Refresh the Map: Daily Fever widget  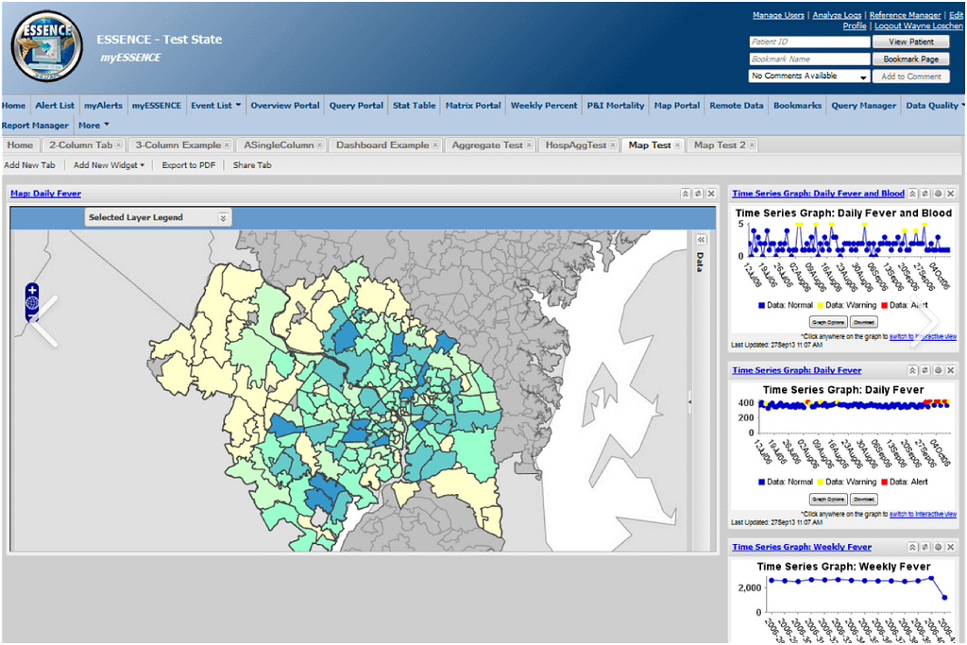pyautogui.click(x=697, y=194)
